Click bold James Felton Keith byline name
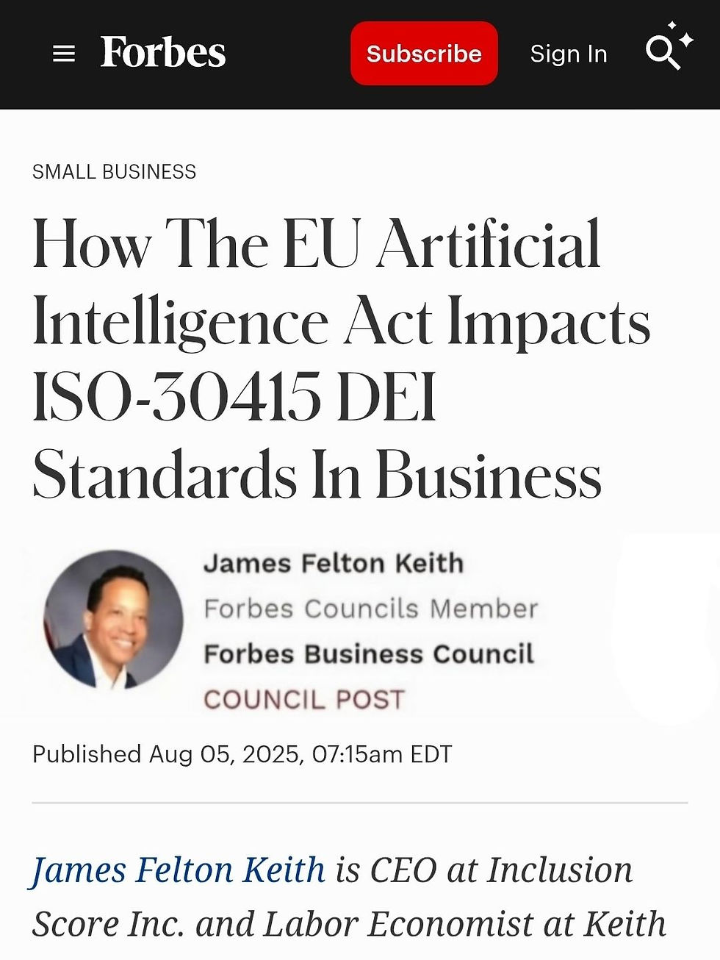 pyautogui.click(x=334, y=563)
